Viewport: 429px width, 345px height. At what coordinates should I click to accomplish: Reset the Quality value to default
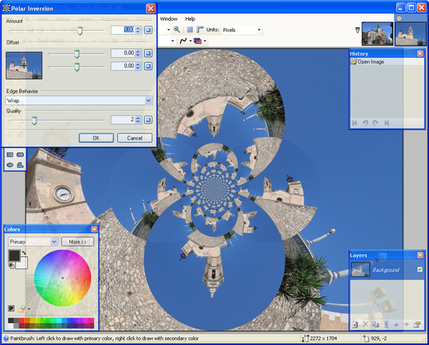point(148,120)
